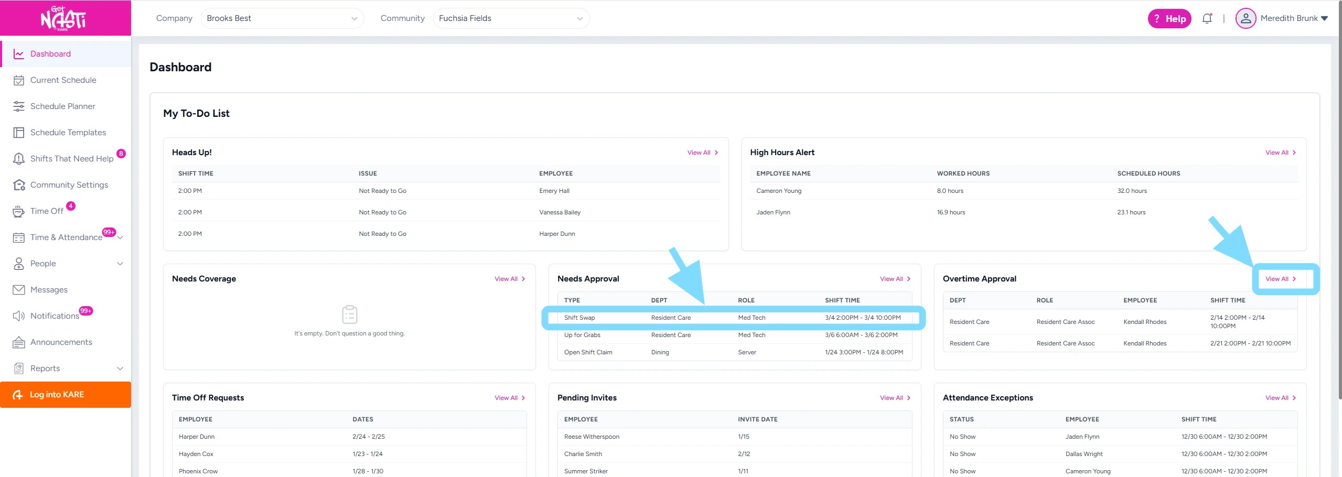View all Overtime Approval items
The image size is (1342, 477).
[x=1280, y=279]
